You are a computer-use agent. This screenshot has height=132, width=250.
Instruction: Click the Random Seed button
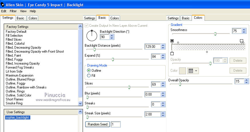coord(98,124)
